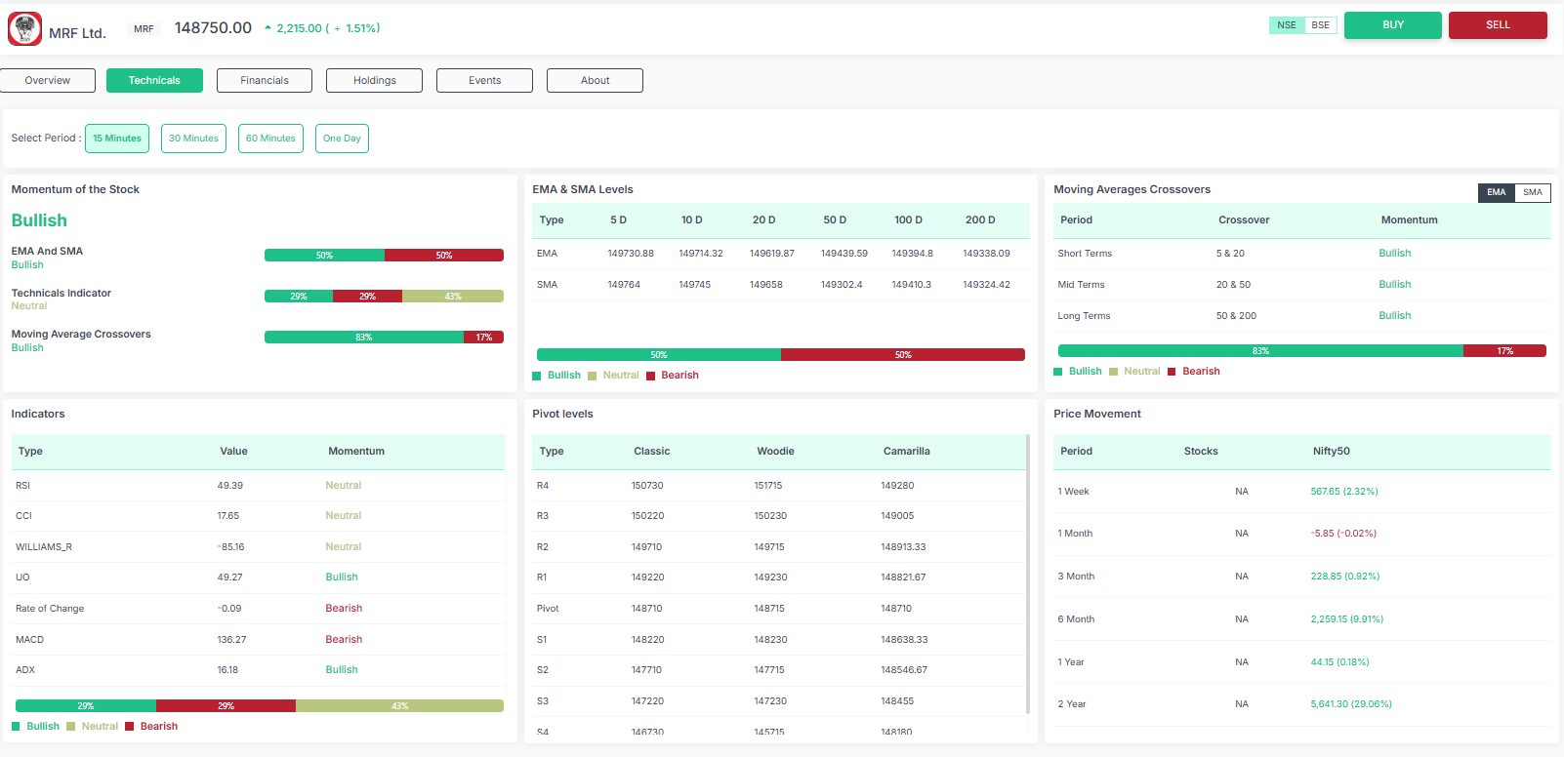
Task: Open the Technicals tab
Action: pyautogui.click(x=154, y=80)
